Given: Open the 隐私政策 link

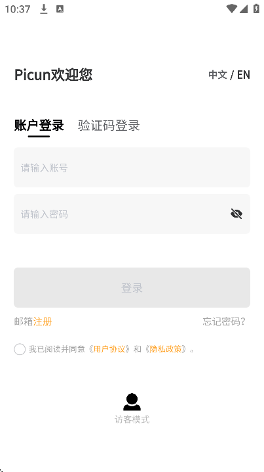Looking at the screenshot, I should pos(166,349).
